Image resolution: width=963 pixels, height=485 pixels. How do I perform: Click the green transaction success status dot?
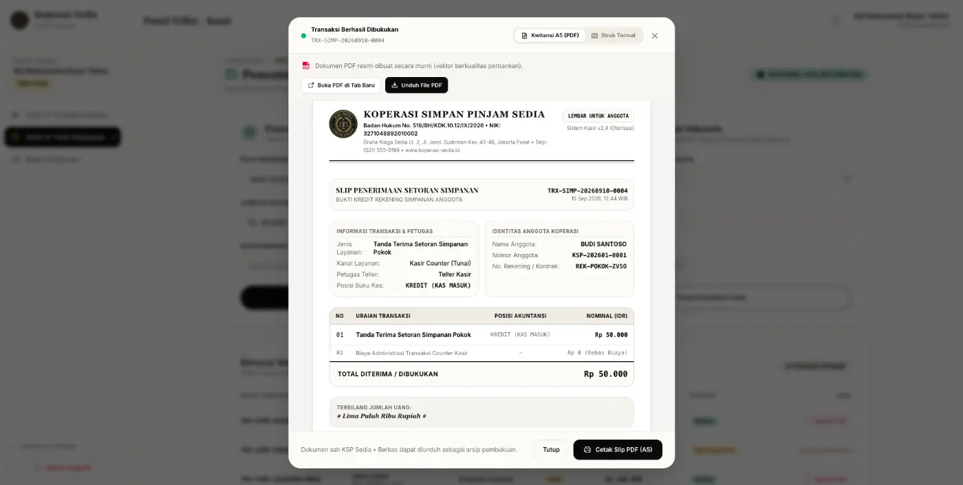pyautogui.click(x=303, y=36)
